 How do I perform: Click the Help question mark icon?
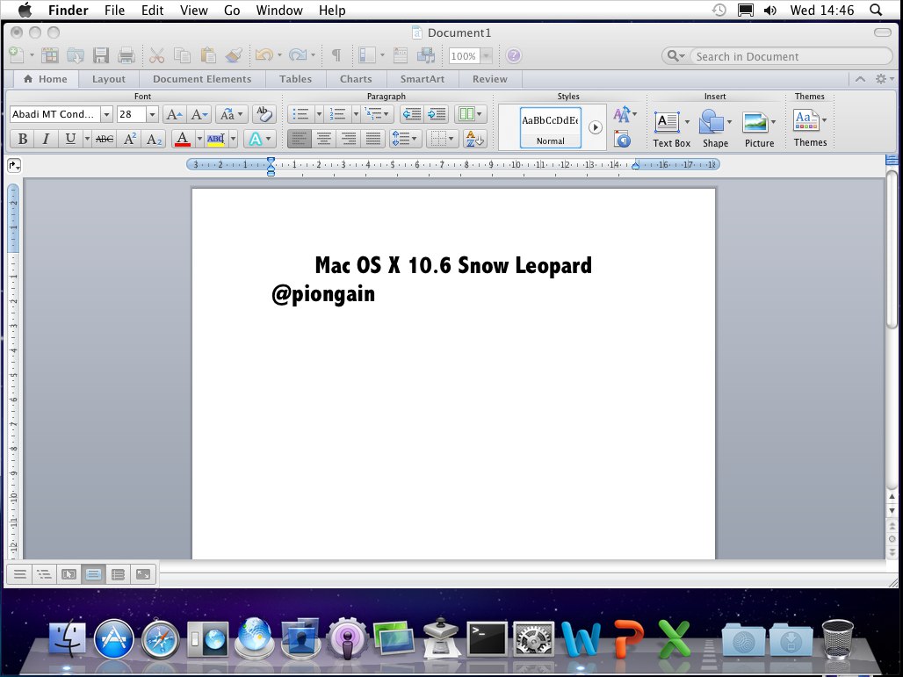point(513,56)
